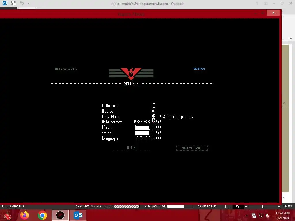Open the clock showing 11:24 AM

coord(282,216)
